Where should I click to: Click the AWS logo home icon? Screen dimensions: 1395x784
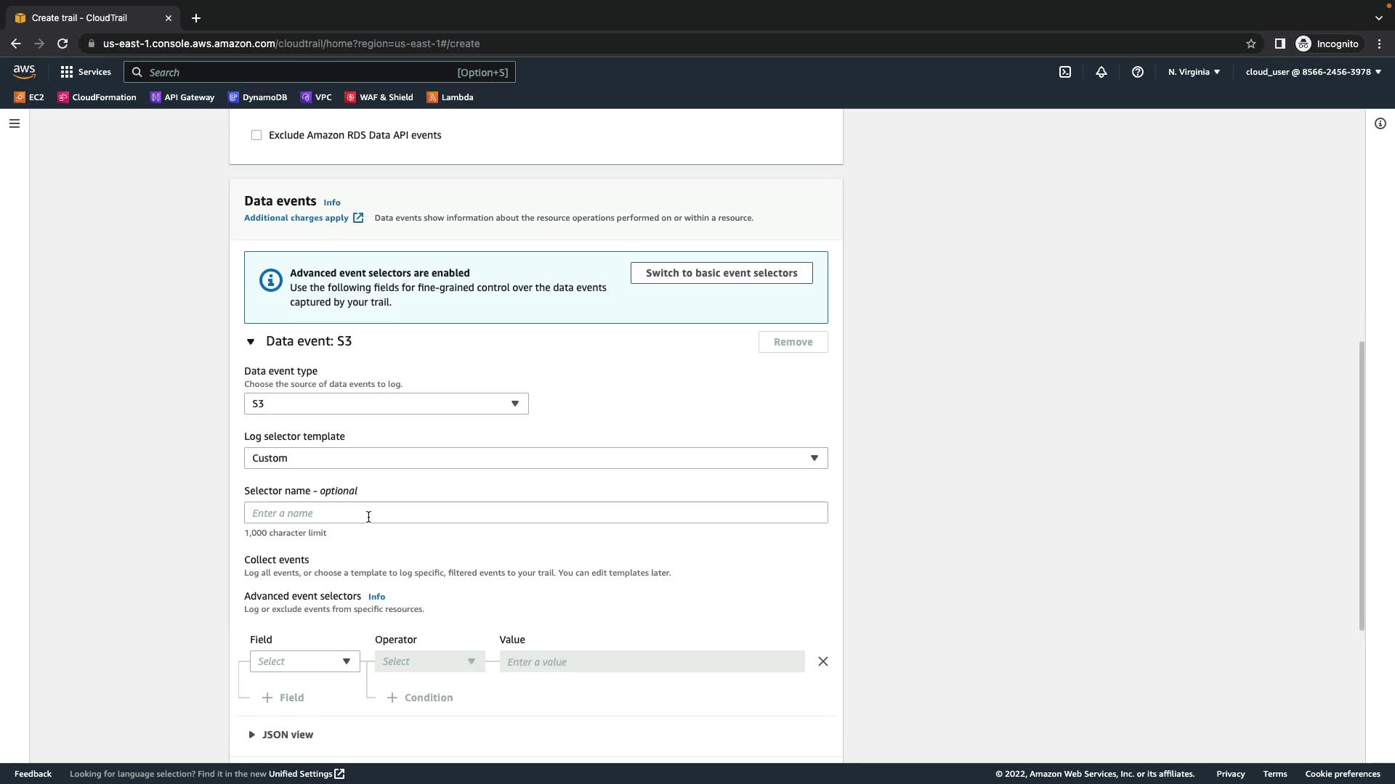click(24, 72)
